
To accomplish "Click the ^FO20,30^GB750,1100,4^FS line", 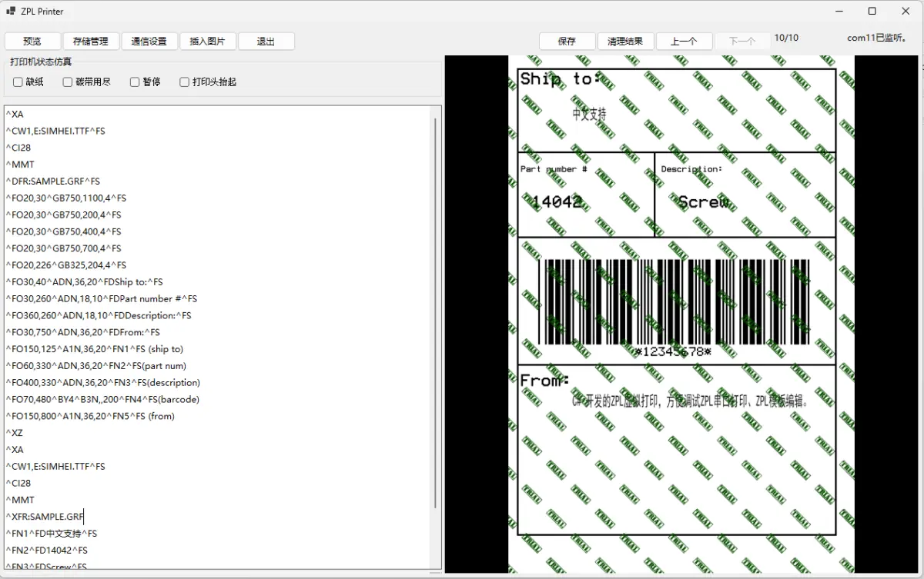I will click(x=65, y=198).
